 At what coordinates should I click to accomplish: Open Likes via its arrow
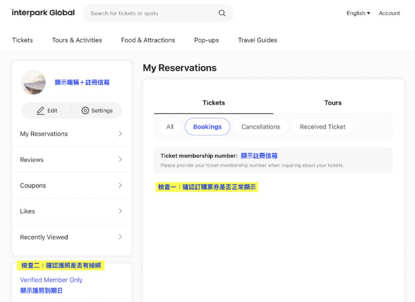pyautogui.click(x=120, y=211)
